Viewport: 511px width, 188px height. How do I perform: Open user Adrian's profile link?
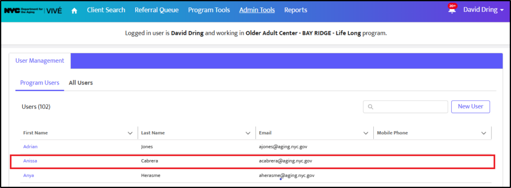pos(30,146)
